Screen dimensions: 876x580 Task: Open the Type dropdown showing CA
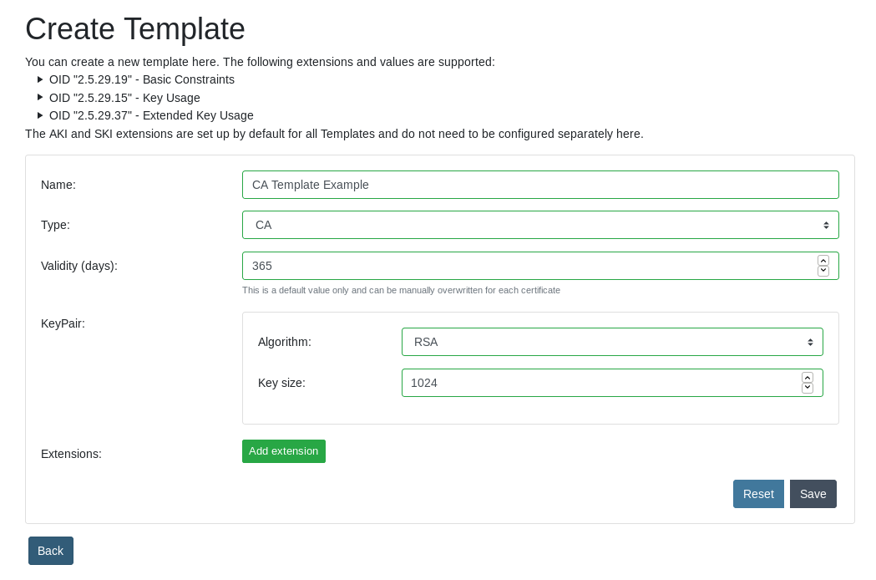click(x=539, y=225)
